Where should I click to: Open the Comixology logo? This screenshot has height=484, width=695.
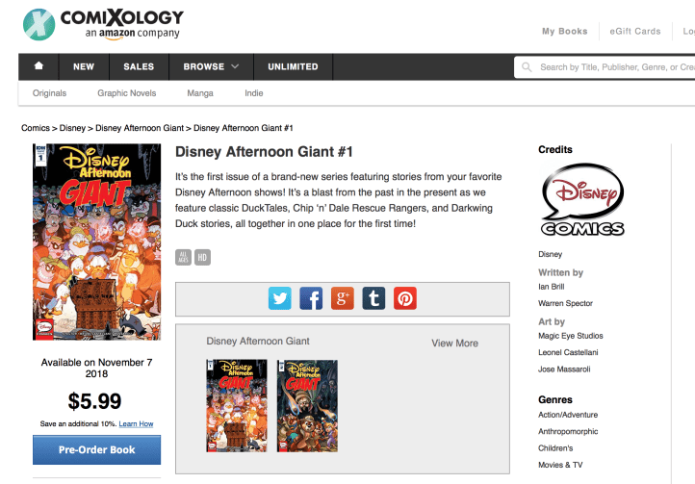[103, 24]
